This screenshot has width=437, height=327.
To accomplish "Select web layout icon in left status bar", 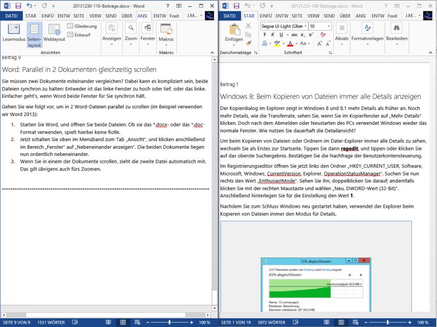I will point(138,322).
